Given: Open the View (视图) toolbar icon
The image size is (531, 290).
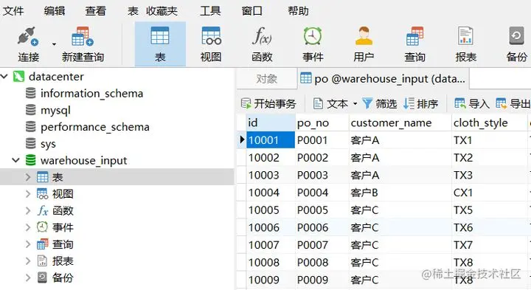Looking at the screenshot, I should pos(211,36).
